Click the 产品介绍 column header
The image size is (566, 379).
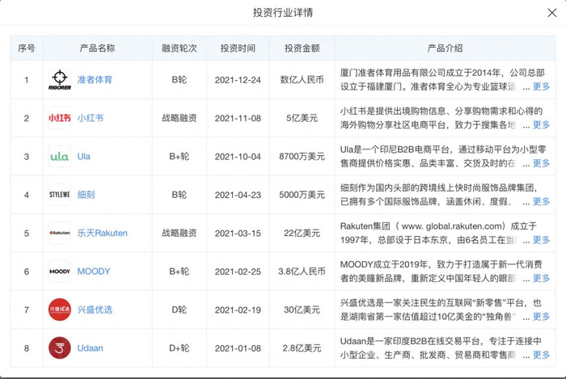[x=445, y=48]
